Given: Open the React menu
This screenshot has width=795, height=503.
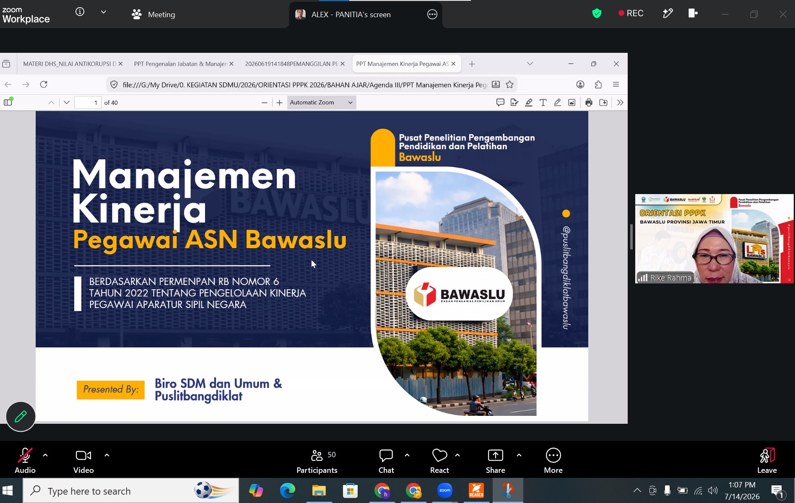Looking at the screenshot, I should [439, 461].
